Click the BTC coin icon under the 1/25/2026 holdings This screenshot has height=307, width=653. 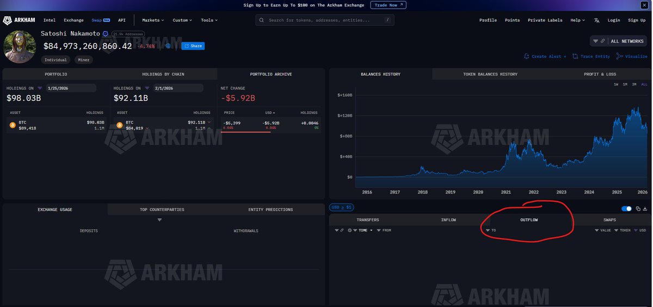point(12,125)
